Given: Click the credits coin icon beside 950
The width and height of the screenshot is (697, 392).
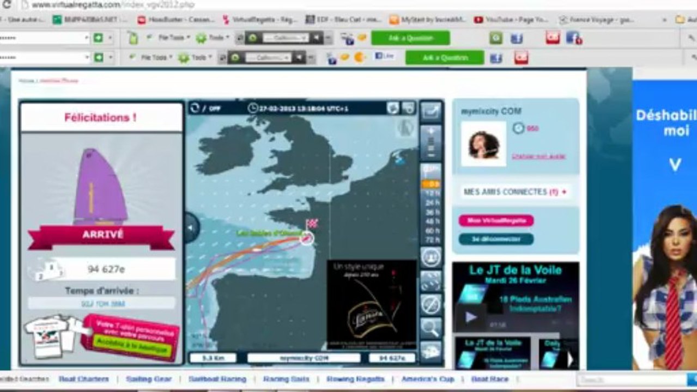Looking at the screenshot, I should (x=518, y=128).
